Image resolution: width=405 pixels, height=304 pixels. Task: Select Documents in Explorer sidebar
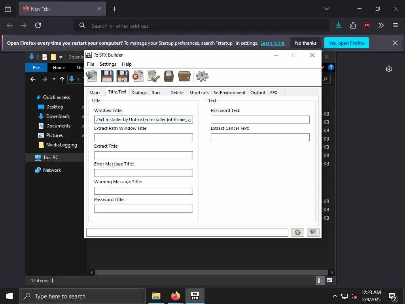point(58,126)
